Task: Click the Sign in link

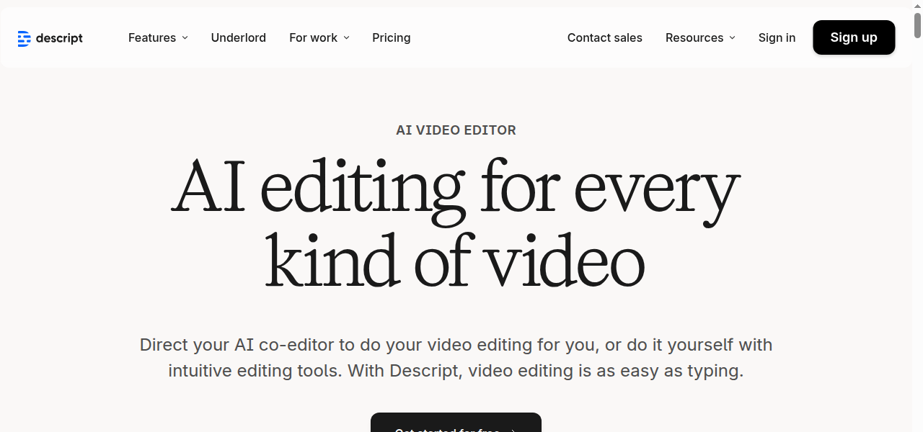Action: (777, 37)
